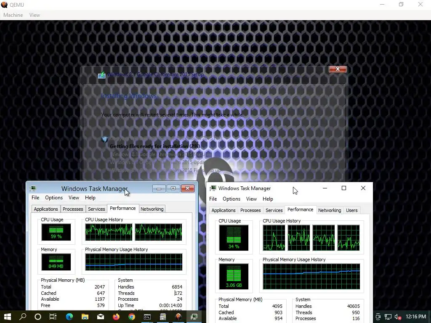Open View menu in right Task Manager
431x323 pixels.
[x=251, y=199]
